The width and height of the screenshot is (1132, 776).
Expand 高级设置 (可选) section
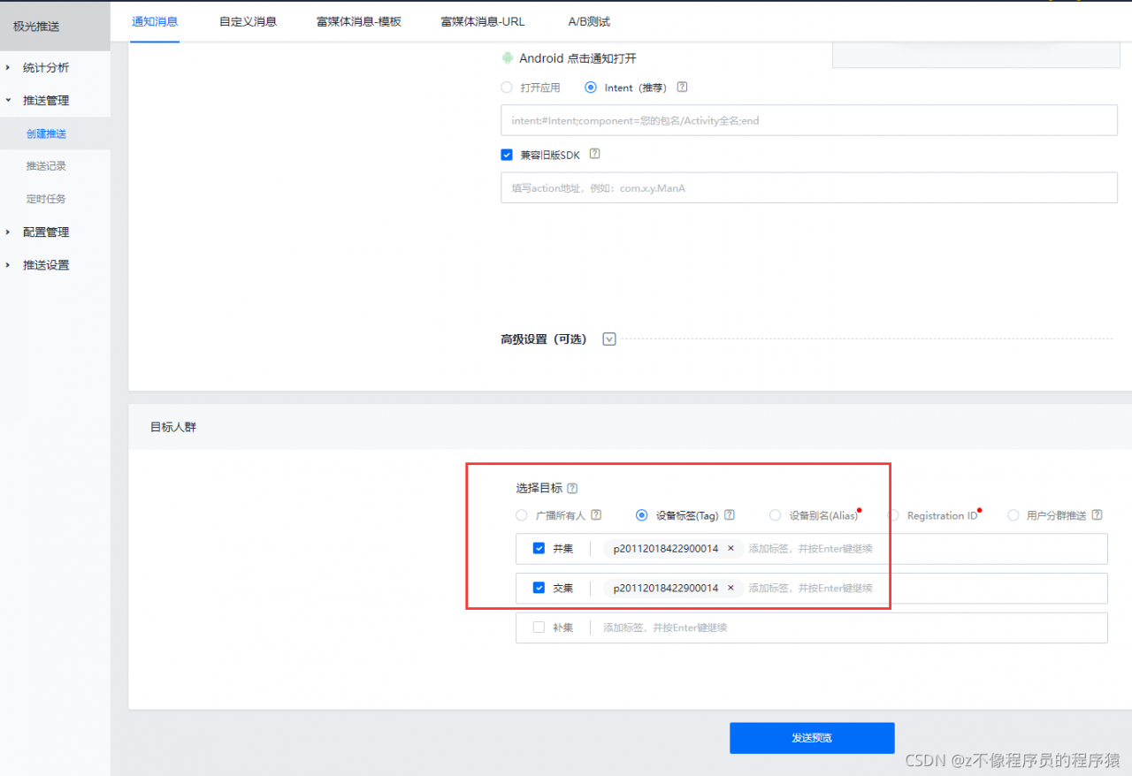[608, 339]
